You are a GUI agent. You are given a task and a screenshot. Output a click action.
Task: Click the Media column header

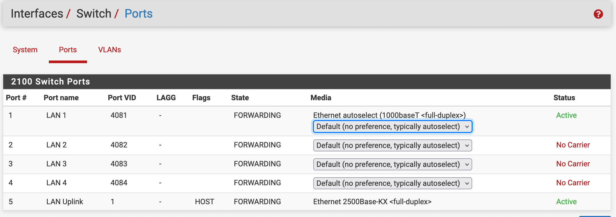click(321, 98)
